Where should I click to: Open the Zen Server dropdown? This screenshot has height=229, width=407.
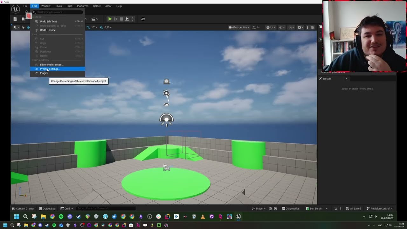[x=317, y=209]
